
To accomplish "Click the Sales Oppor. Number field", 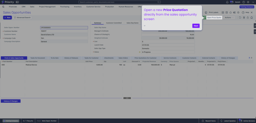I will [x=64, y=27].
